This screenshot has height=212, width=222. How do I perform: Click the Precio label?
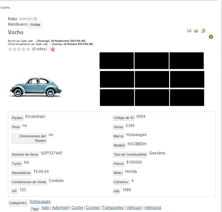click(118, 164)
